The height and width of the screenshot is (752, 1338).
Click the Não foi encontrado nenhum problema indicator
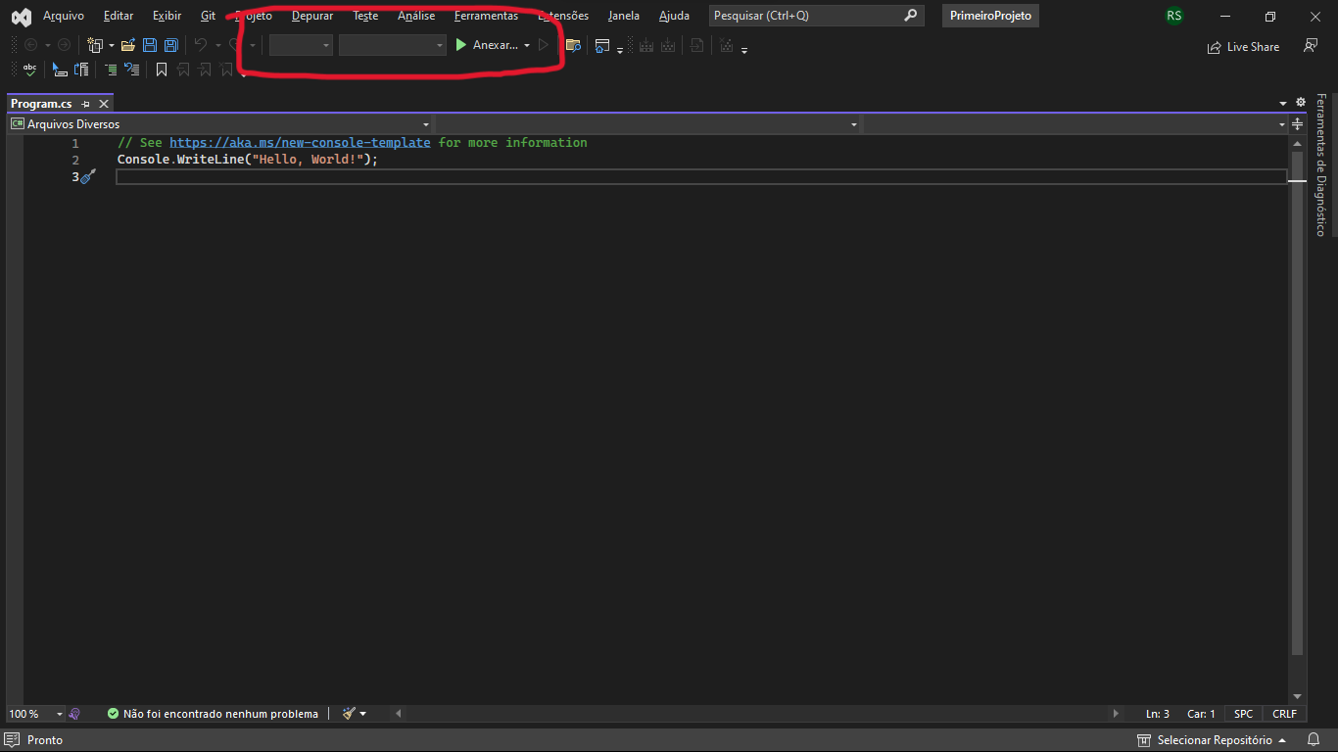click(x=213, y=714)
